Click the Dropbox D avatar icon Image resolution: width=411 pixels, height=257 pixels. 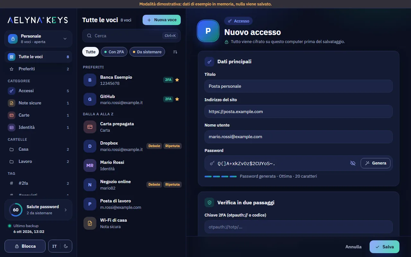click(x=90, y=146)
